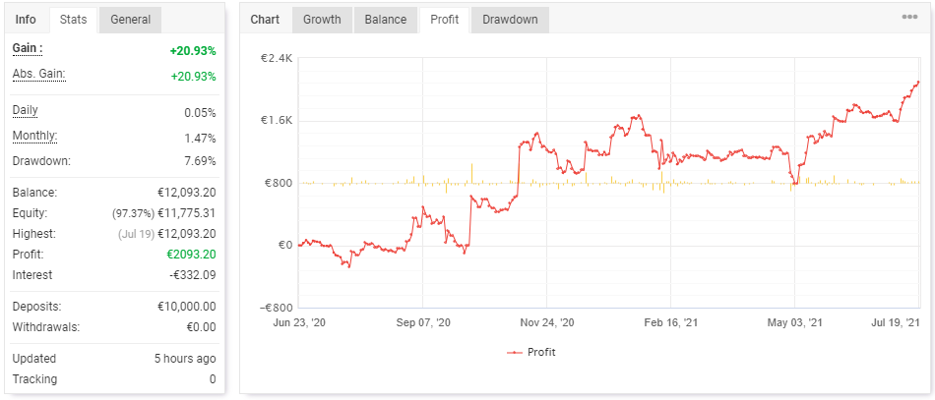Click the Daily label link

[x=27, y=110]
